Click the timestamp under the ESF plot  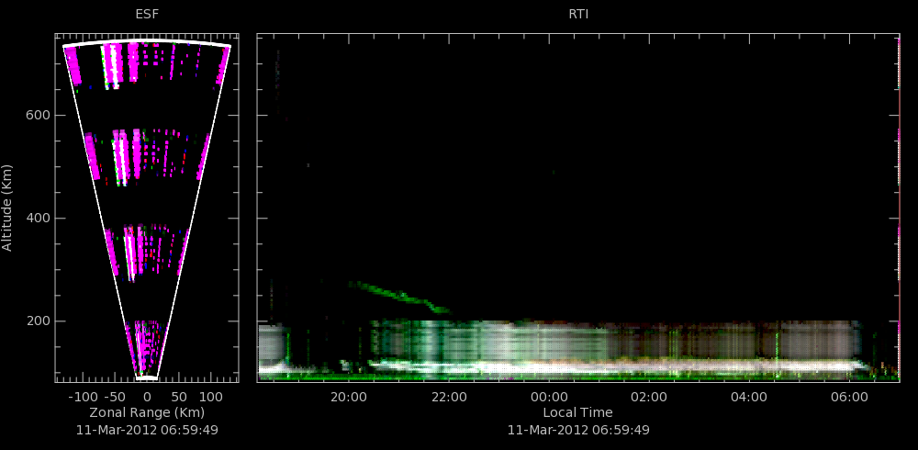tap(148, 430)
